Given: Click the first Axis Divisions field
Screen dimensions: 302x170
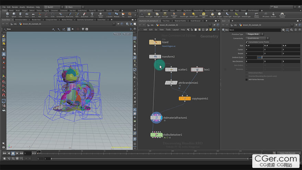Looking at the screenshot, I should point(254,61).
